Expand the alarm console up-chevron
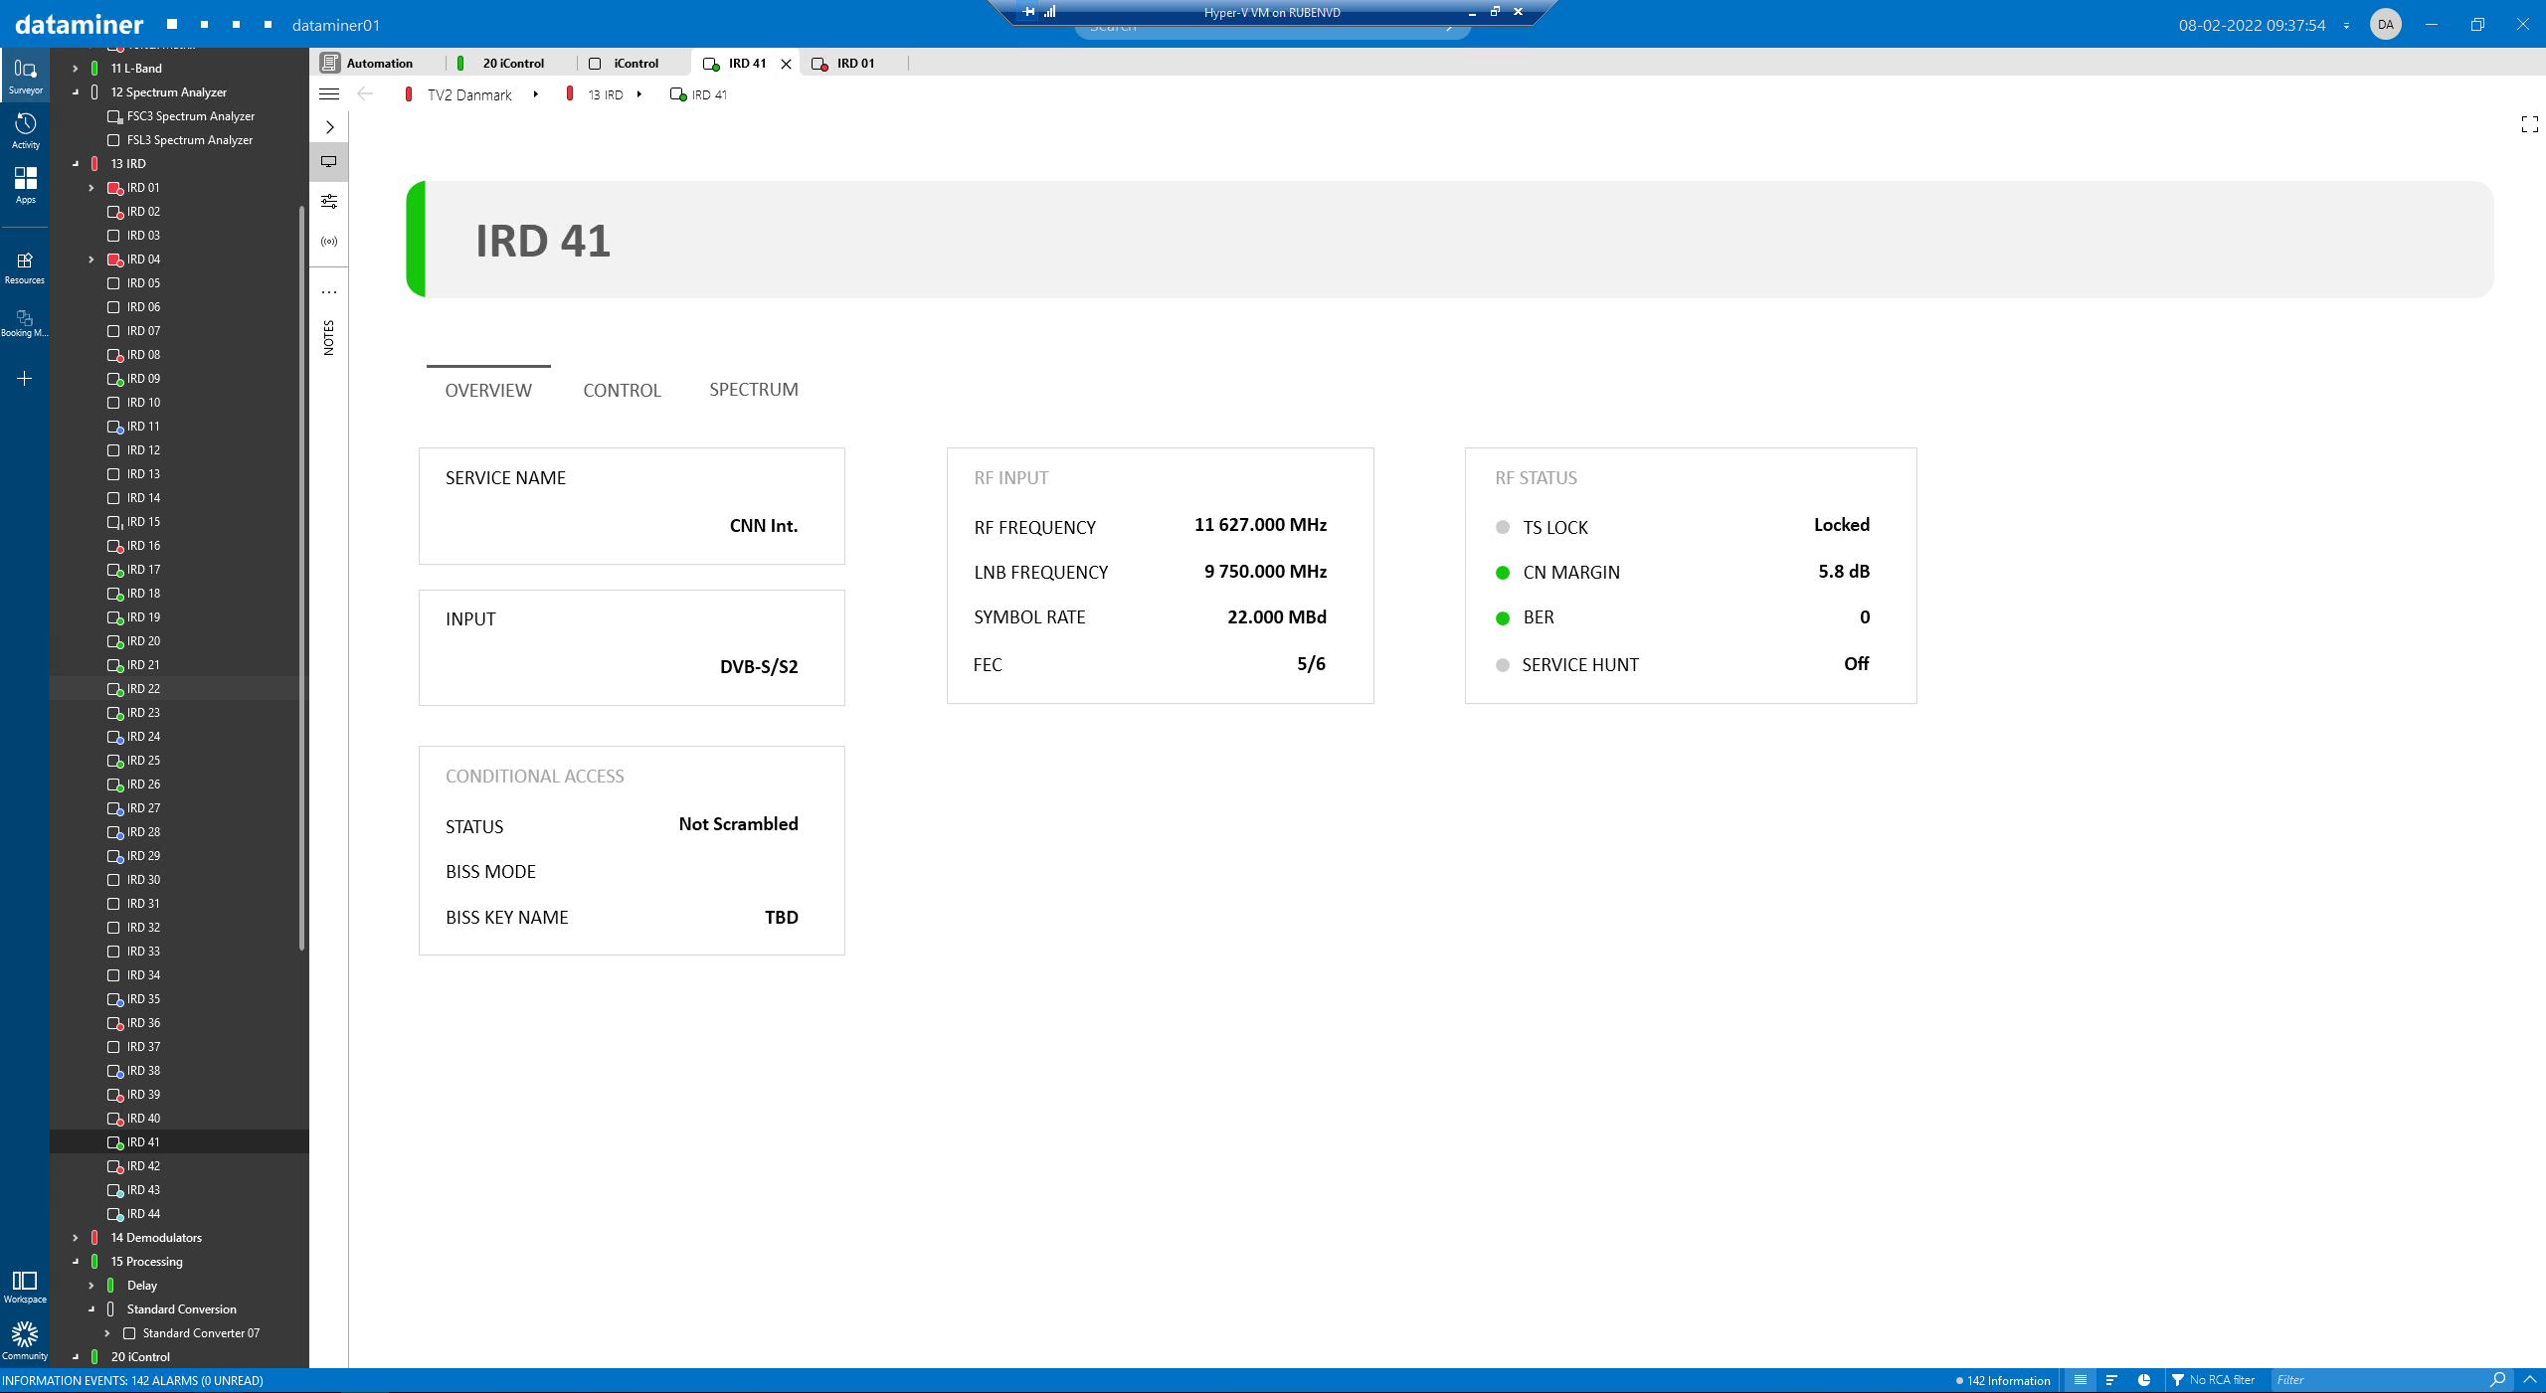The height and width of the screenshot is (1393, 2546). (x=2530, y=1380)
